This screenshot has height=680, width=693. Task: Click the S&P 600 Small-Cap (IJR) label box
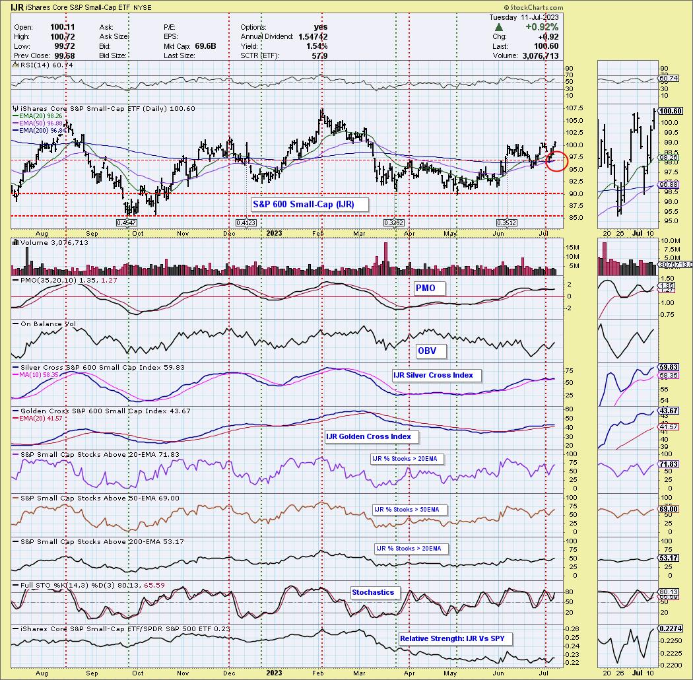coord(310,204)
